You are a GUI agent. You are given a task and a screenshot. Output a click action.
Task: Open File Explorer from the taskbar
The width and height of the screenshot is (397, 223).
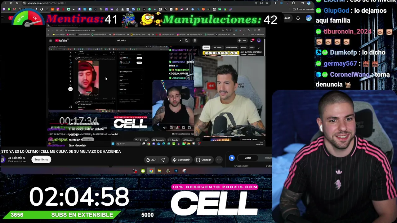(159, 171)
